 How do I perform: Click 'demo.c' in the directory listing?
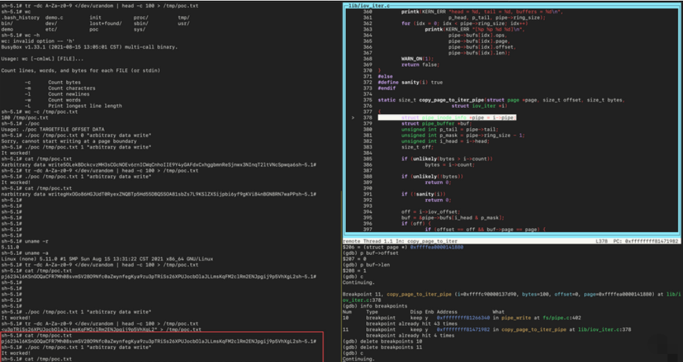click(x=54, y=18)
